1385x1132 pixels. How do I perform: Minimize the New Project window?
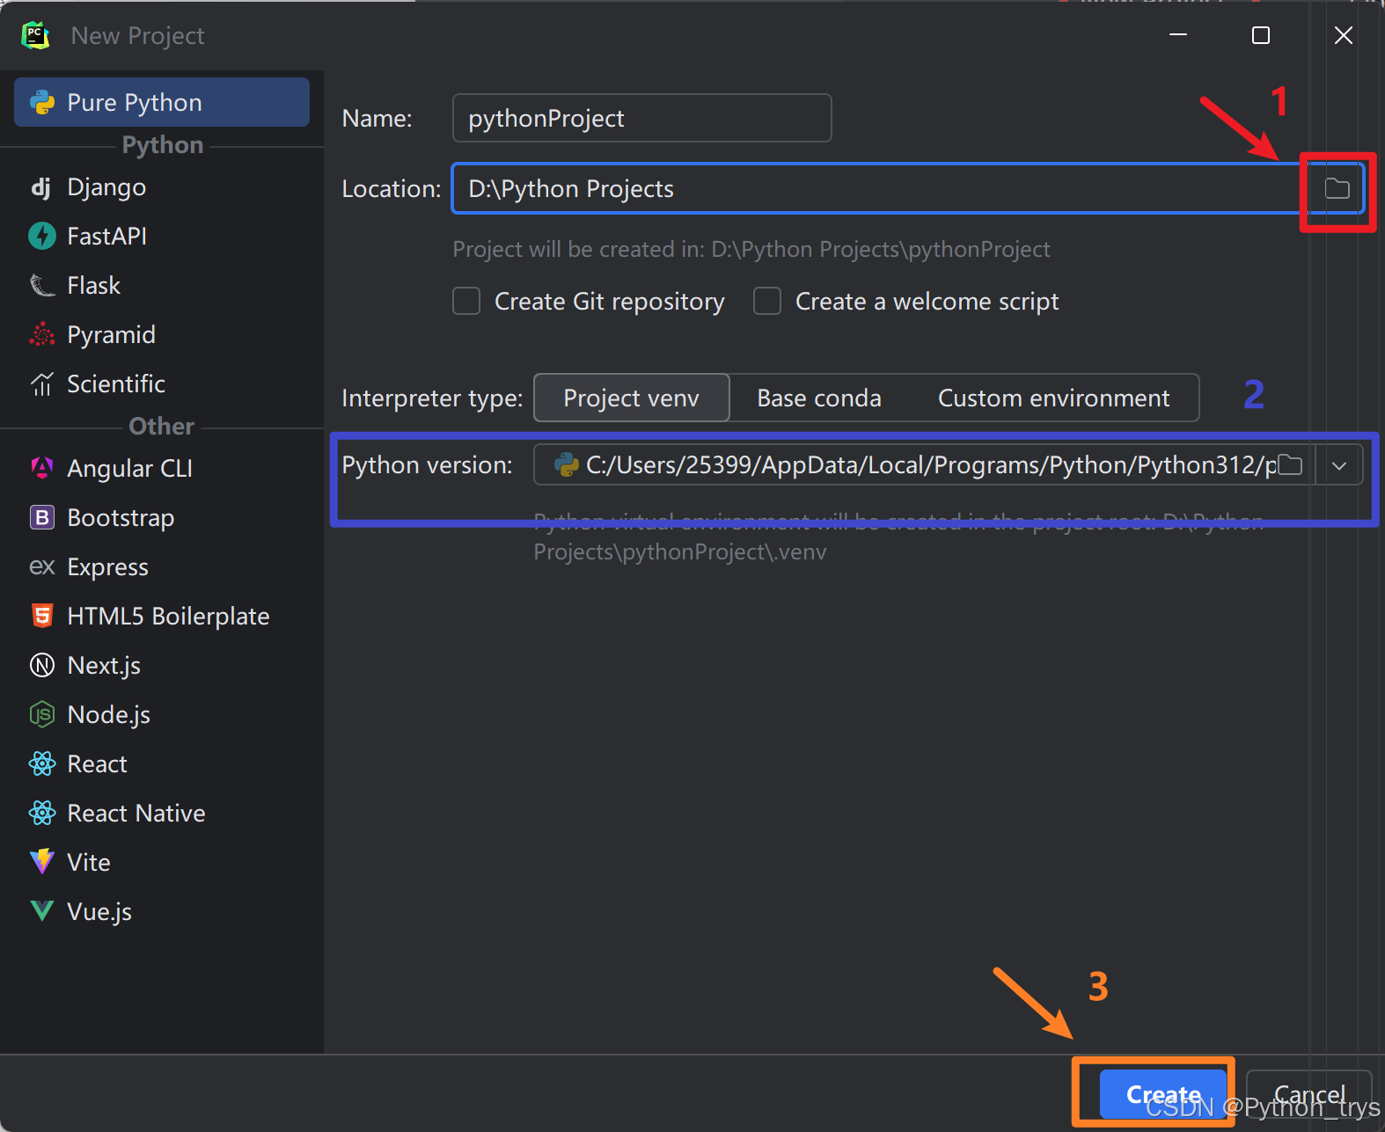pos(1178,35)
